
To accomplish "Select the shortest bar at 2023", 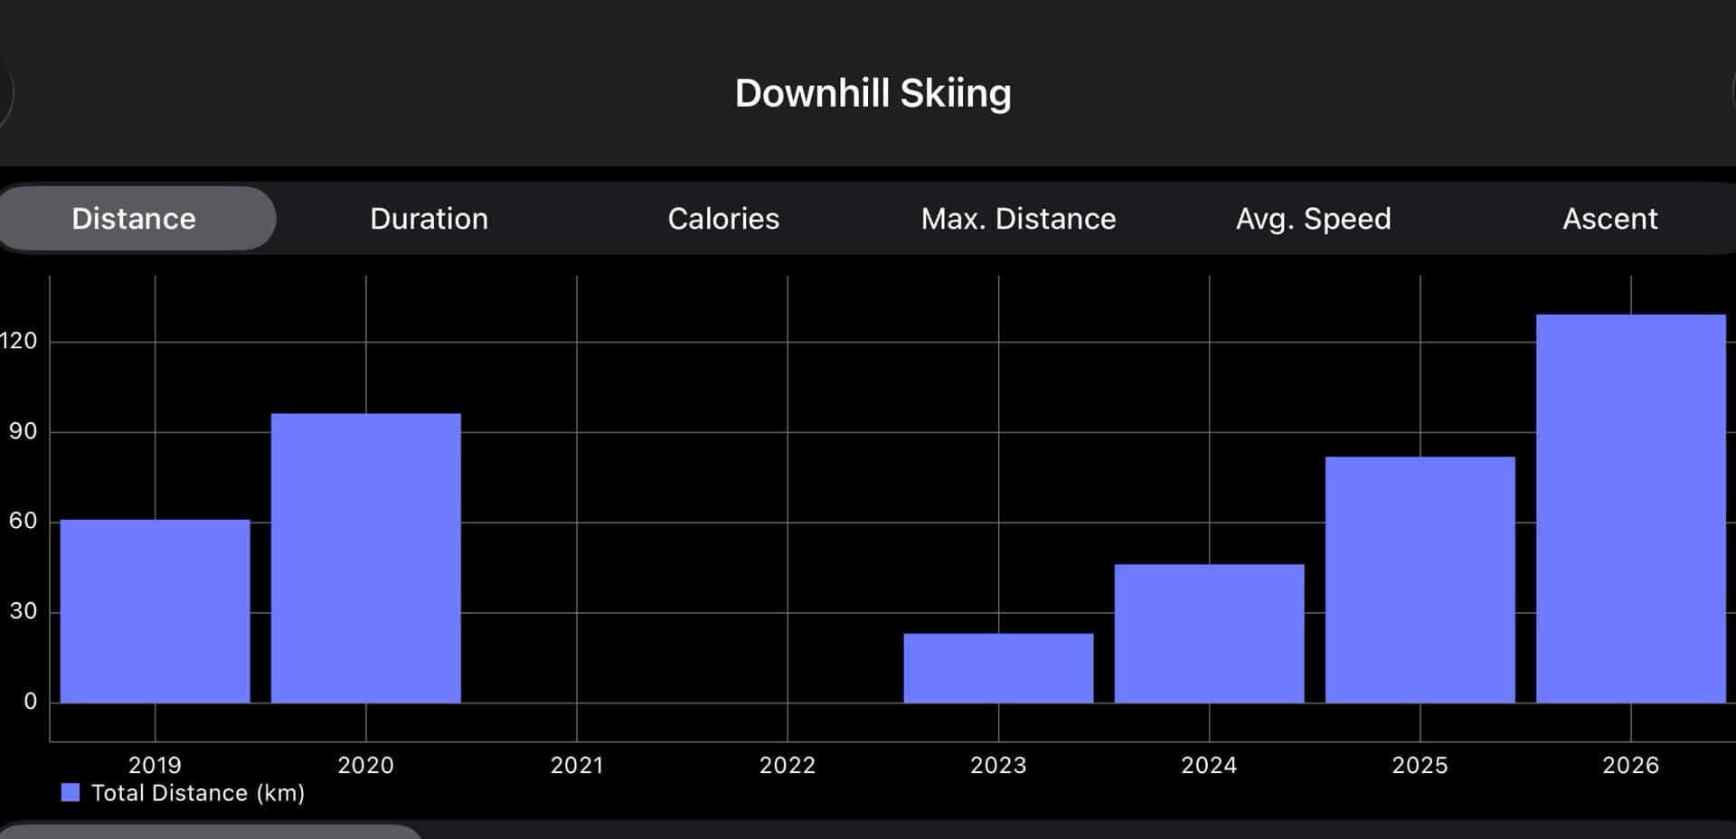I will (998, 666).
